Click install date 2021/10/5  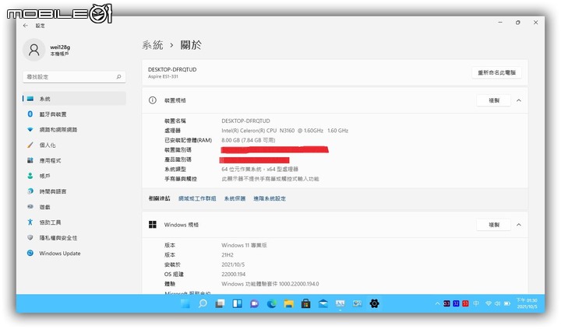pyautogui.click(x=233, y=264)
